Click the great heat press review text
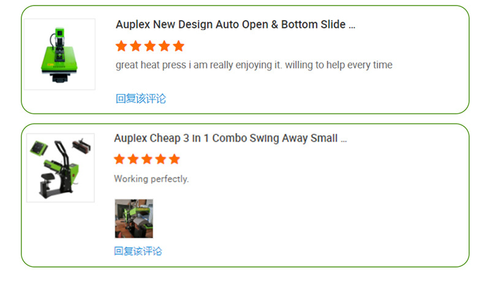The width and height of the screenshot is (490, 297). (254, 65)
